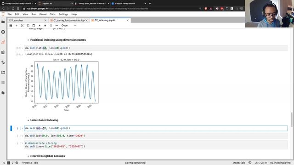Click the 'Saving completed' status message

click(x=135, y=163)
